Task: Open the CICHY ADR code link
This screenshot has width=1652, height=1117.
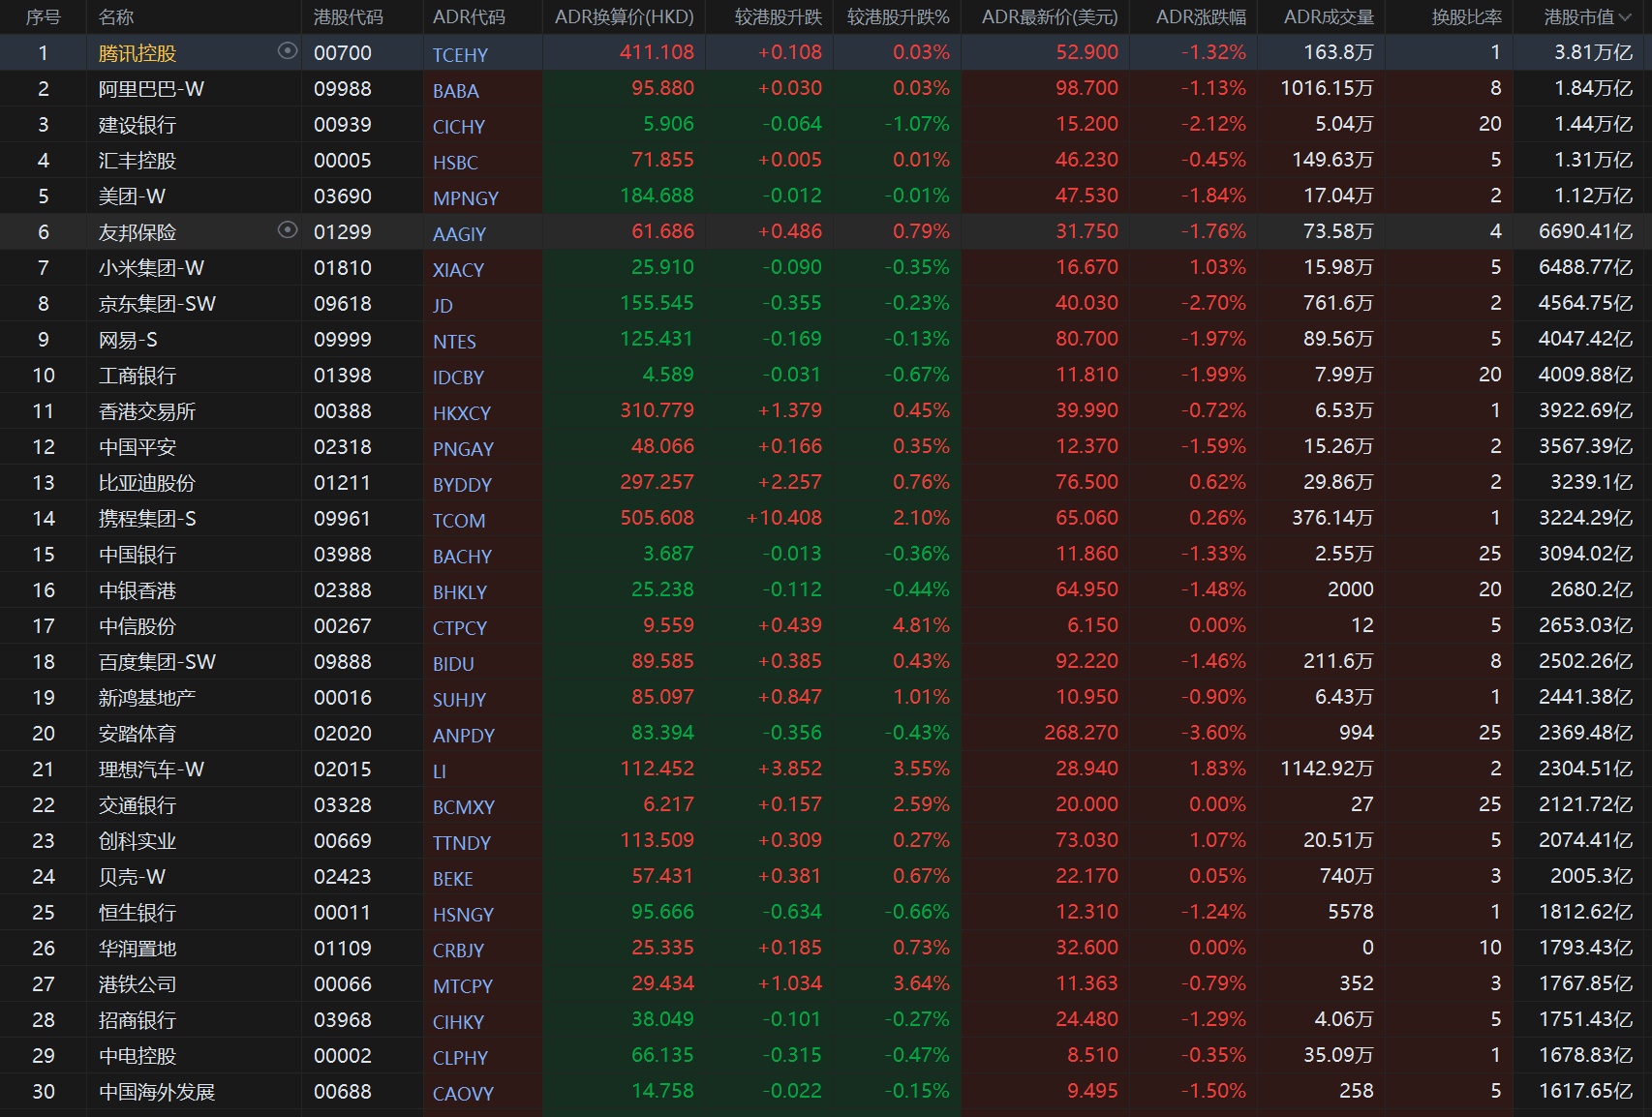Action: (x=459, y=127)
